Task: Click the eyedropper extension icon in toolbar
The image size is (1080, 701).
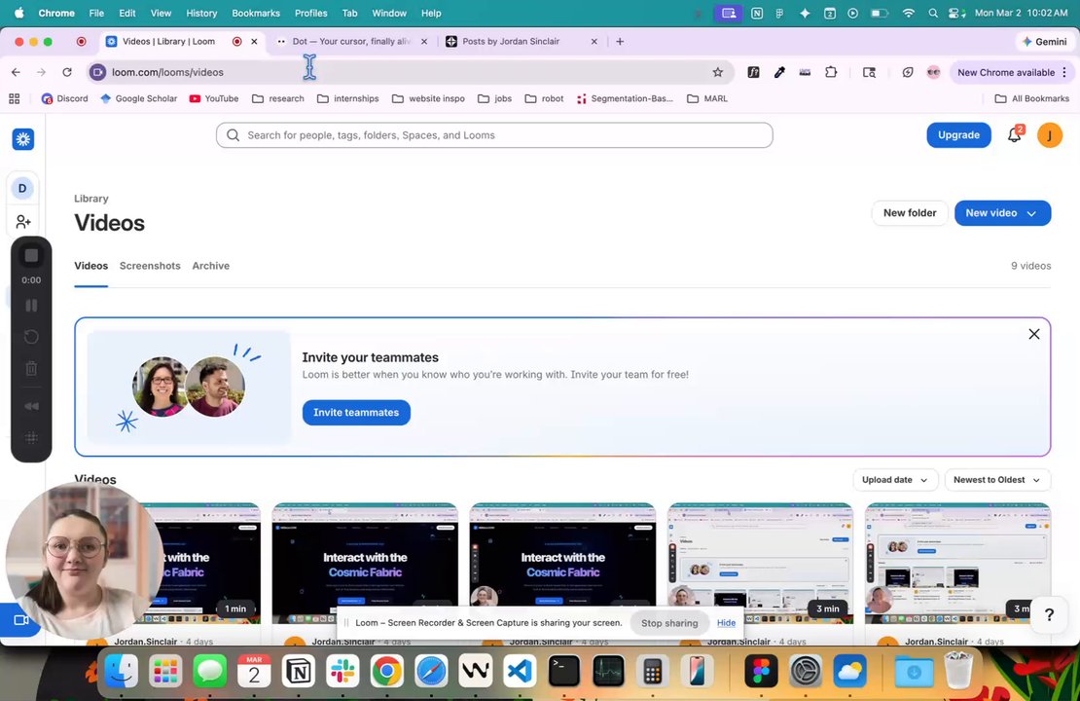Action: 779,72
